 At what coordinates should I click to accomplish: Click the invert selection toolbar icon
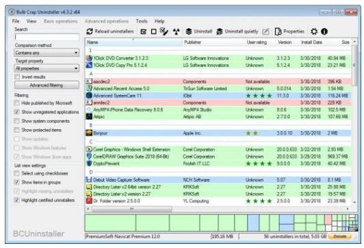[x=164, y=31]
